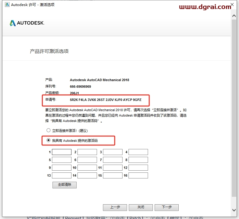This screenshot has width=239, height=219.
Task: Click activation code field 9
Action: click(62, 168)
